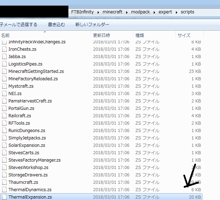This screenshot has width=220, height=200.
Task: Select file name StevesWorkshop.zs
Action: pos(28,168)
